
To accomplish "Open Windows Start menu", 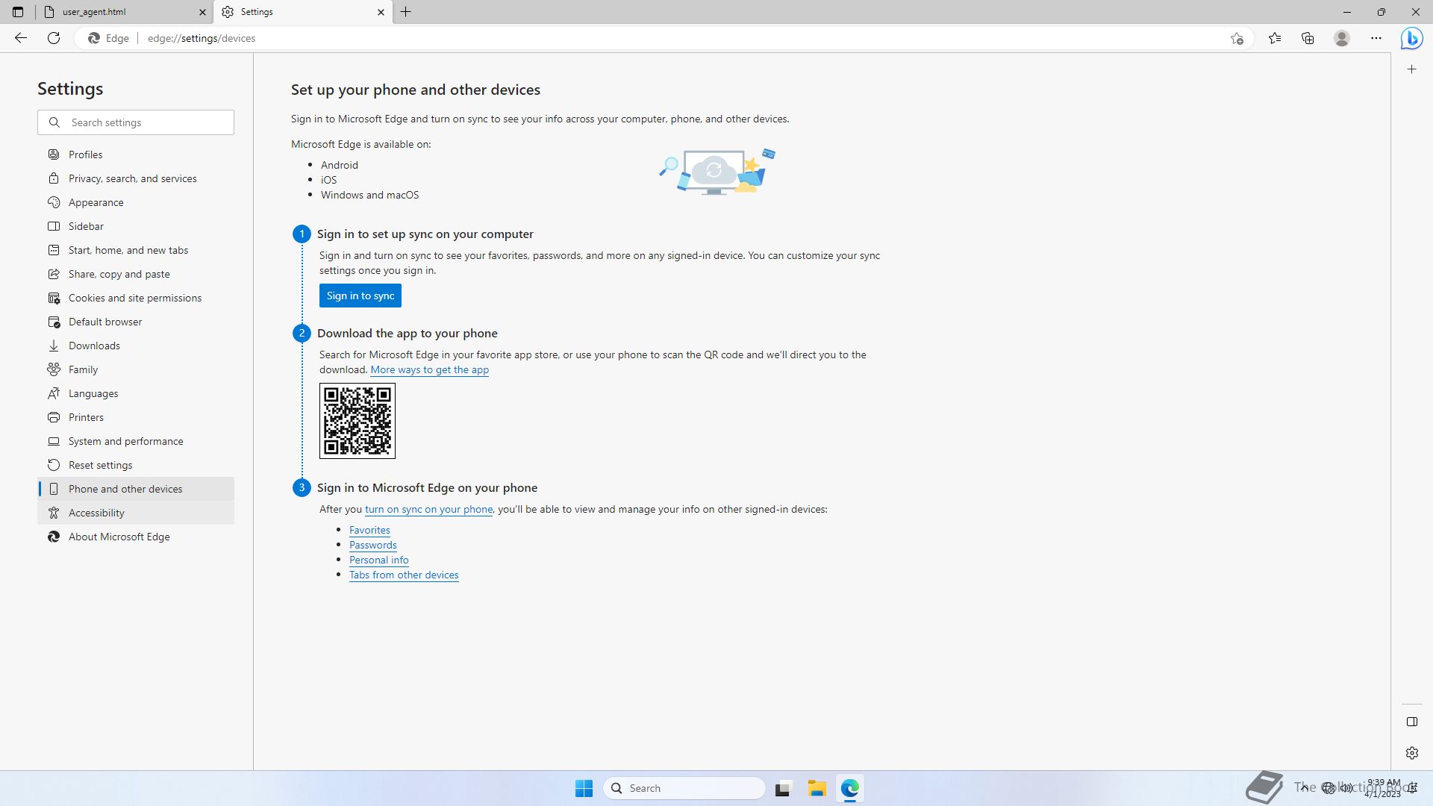I will pyautogui.click(x=584, y=788).
